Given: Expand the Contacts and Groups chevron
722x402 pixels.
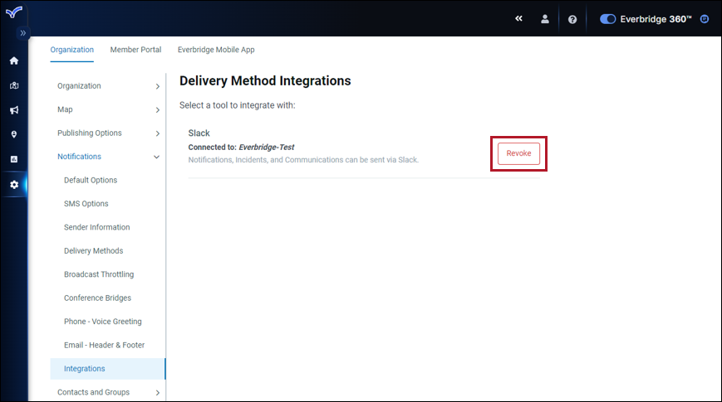Looking at the screenshot, I should [x=158, y=393].
